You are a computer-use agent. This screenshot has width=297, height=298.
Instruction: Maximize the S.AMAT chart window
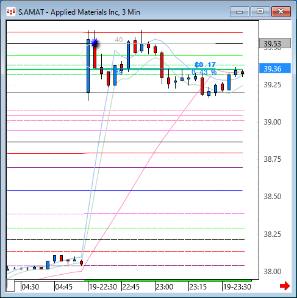[x=260, y=12]
